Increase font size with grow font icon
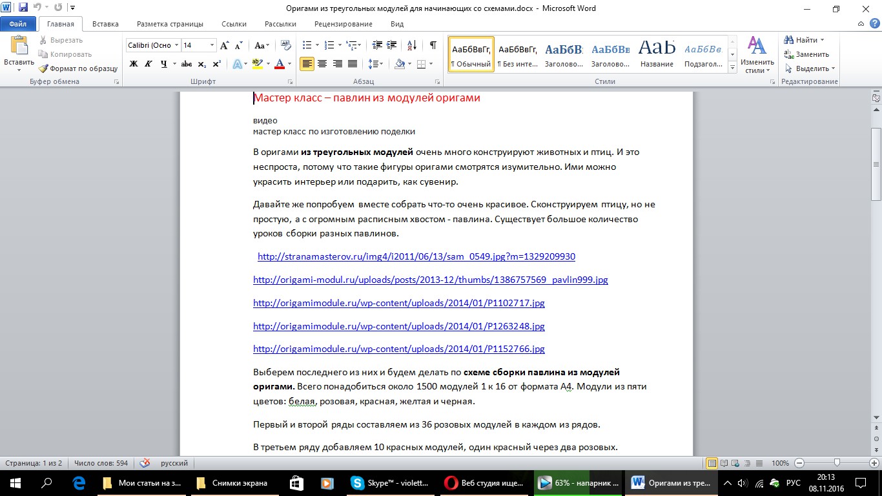This screenshot has height=496, width=882. coord(225,45)
